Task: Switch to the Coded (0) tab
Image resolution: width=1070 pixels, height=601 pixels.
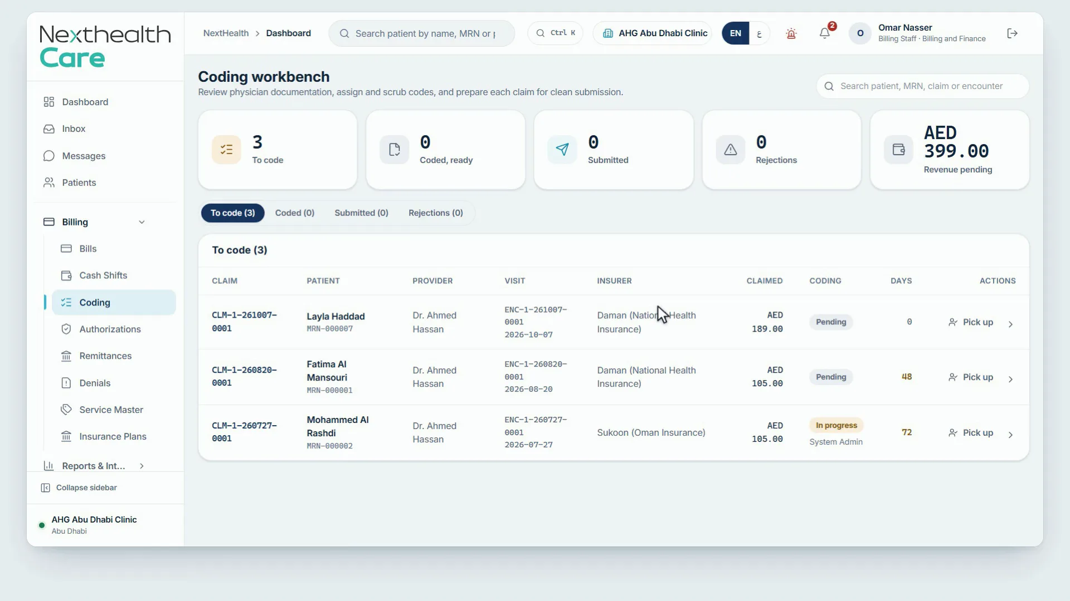Action: 295,213
